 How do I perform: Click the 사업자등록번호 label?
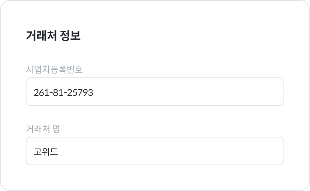54,69
